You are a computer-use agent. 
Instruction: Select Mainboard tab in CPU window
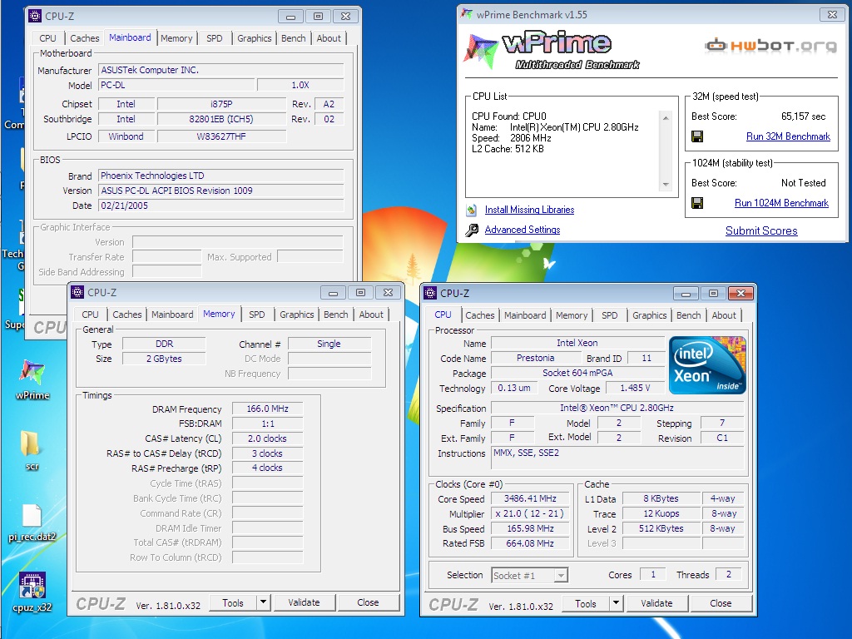525,315
